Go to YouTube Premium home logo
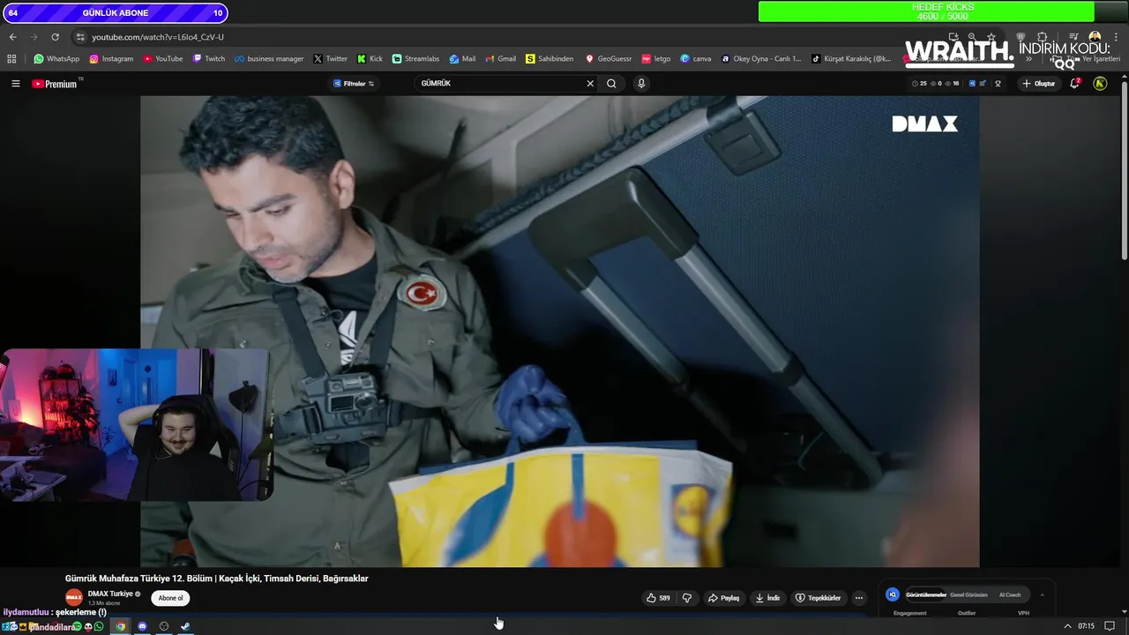The height and width of the screenshot is (635, 1129). tap(54, 84)
